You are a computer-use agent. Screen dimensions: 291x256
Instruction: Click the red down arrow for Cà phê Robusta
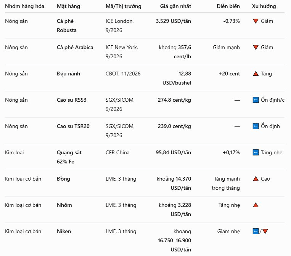click(256, 21)
